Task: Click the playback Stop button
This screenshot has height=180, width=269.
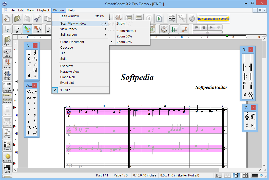Action: coord(204,27)
